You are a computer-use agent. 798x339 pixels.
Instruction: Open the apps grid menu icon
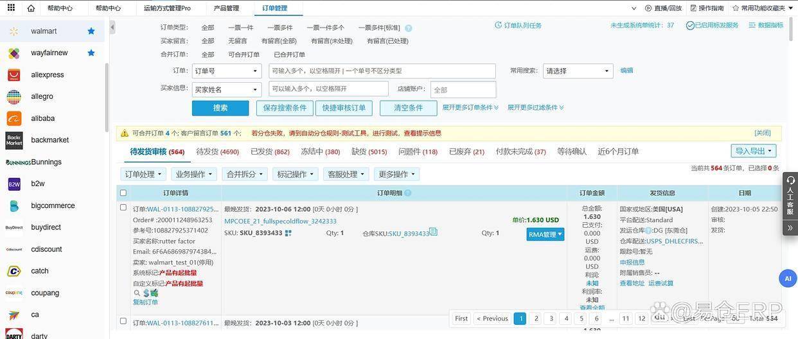12,8
